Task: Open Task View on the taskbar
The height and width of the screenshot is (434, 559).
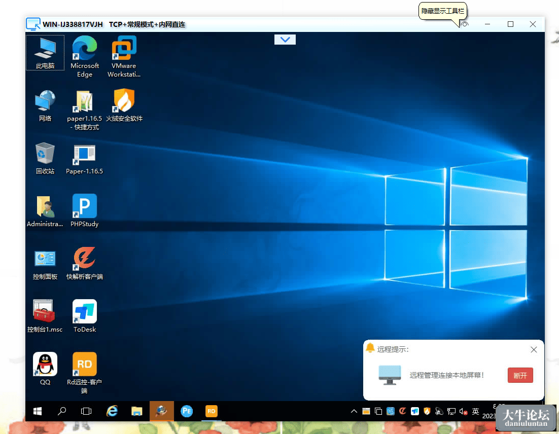Action: [x=86, y=411]
